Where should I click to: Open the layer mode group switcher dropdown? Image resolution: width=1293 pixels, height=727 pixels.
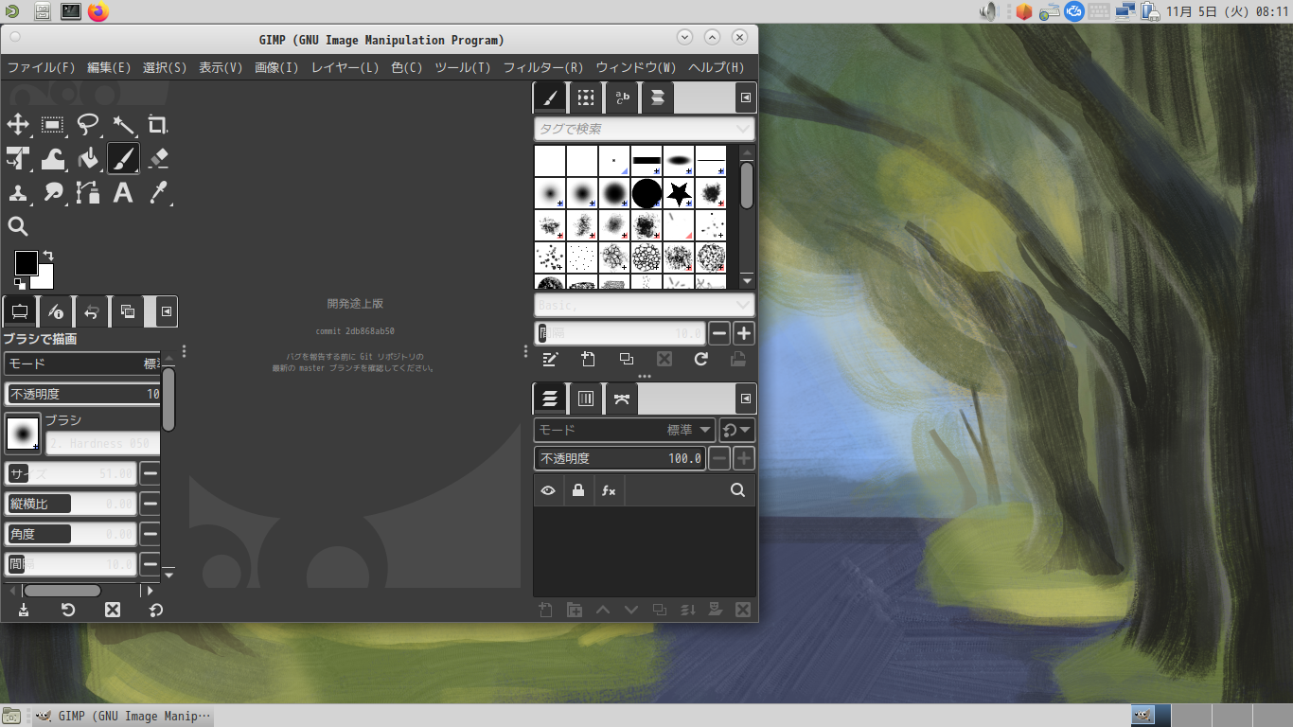(x=737, y=430)
